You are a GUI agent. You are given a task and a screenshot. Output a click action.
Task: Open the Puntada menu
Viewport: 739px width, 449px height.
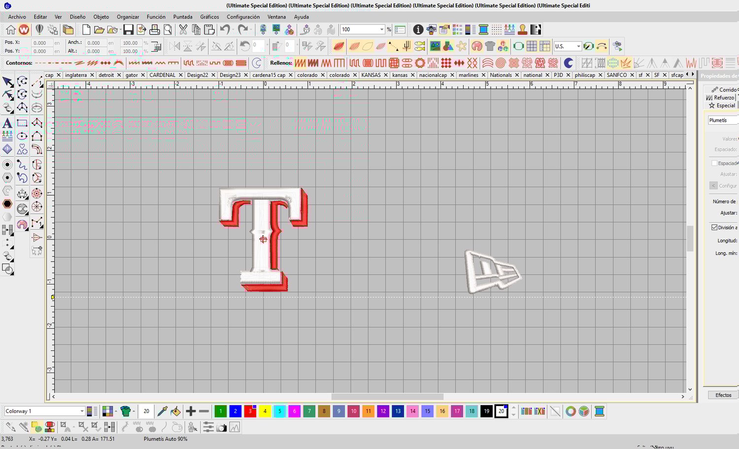click(183, 17)
